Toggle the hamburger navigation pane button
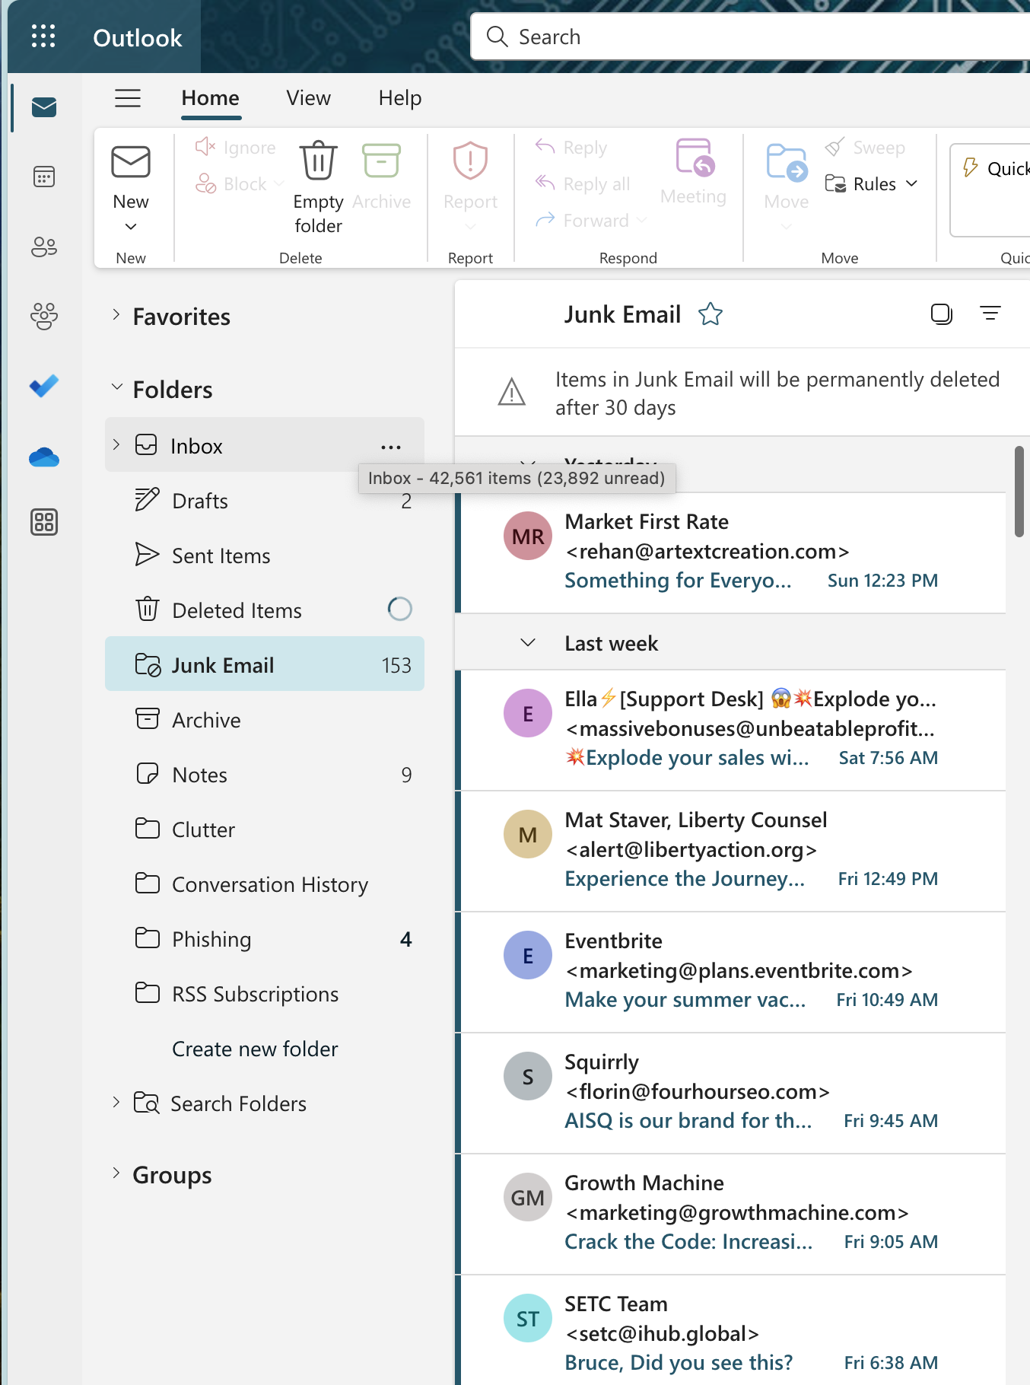The height and width of the screenshot is (1385, 1030). (128, 98)
